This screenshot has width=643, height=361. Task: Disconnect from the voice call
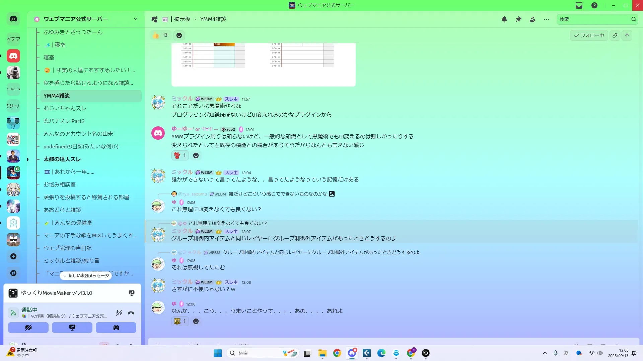pos(131,313)
